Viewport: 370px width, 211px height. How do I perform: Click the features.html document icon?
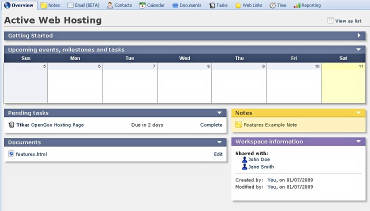click(x=11, y=154)
